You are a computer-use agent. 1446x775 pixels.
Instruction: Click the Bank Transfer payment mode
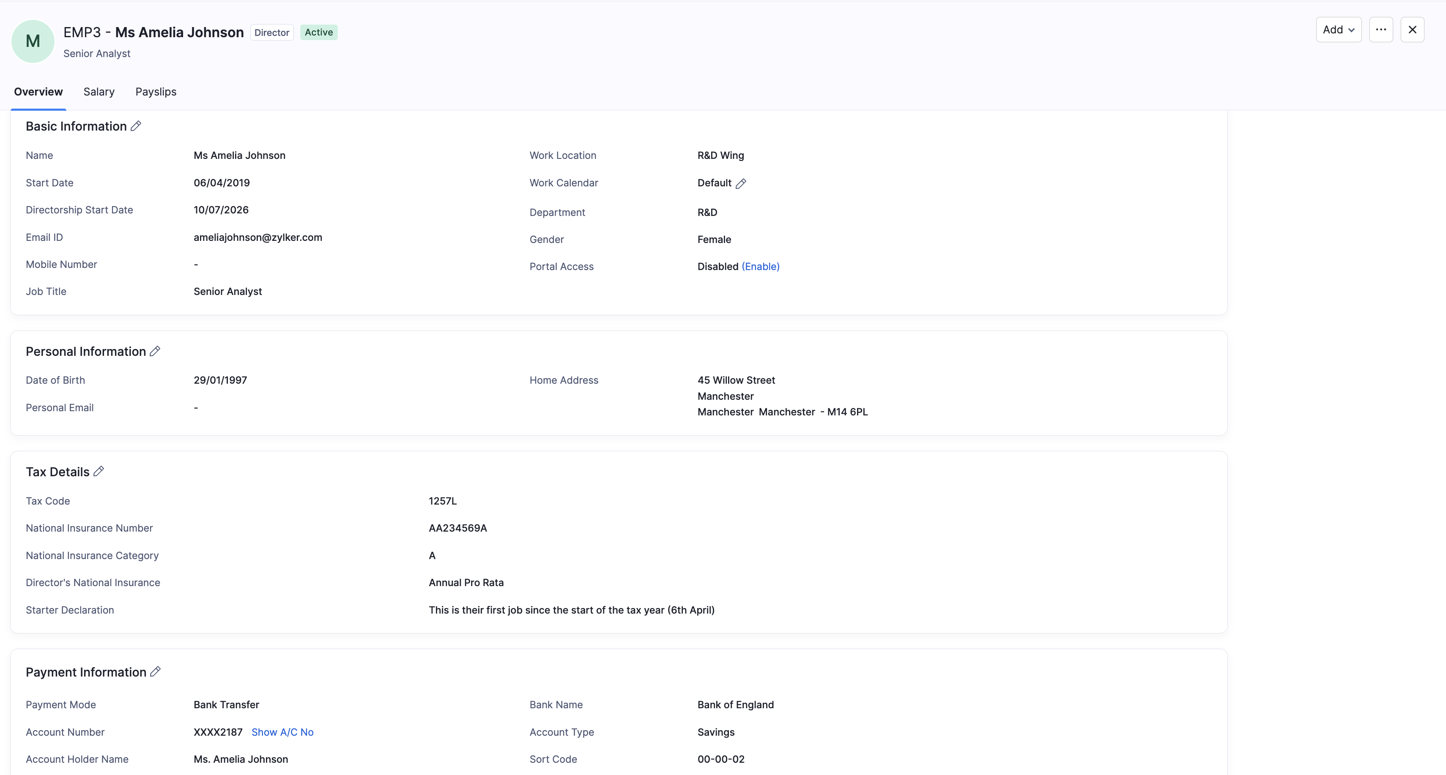(226, 705)
